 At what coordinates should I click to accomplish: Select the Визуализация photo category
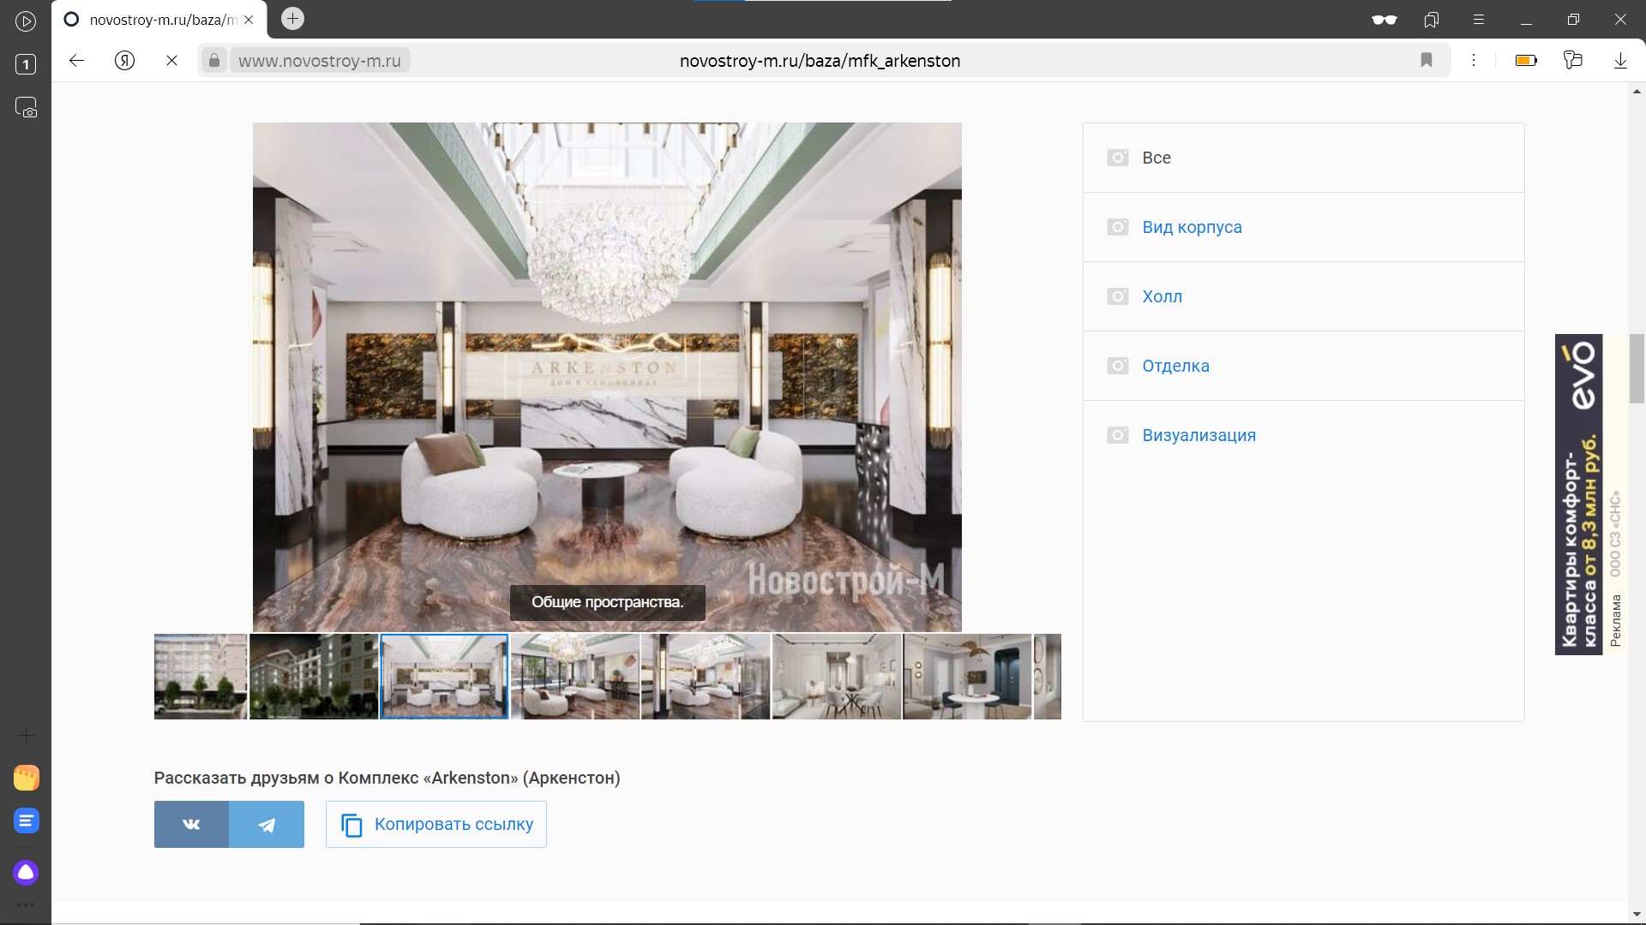pos(1304,435)
